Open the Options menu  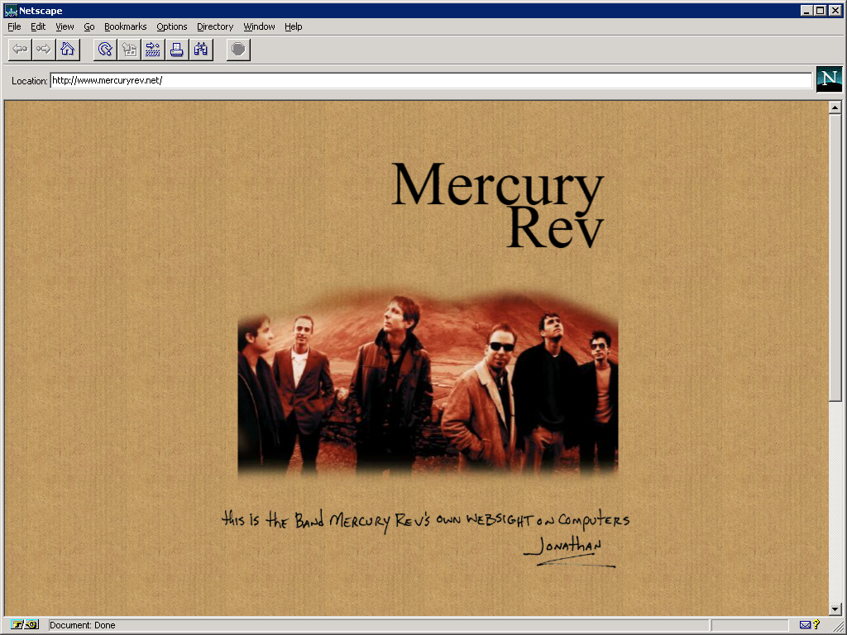172,26
